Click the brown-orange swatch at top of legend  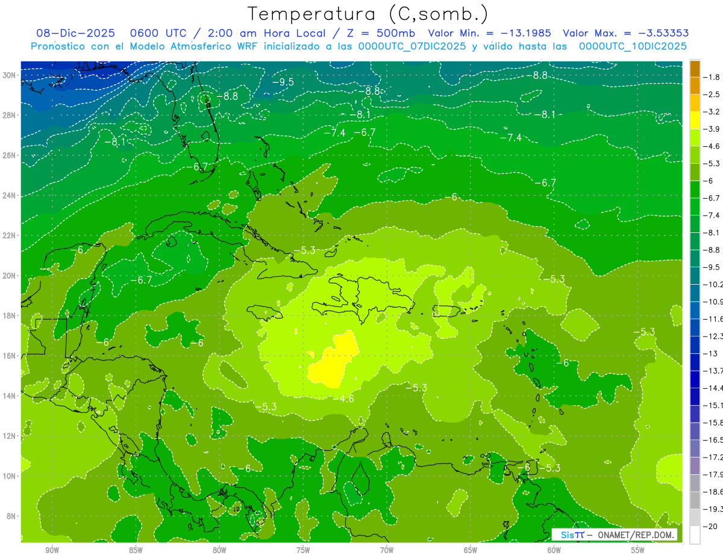tap(695, 69)
